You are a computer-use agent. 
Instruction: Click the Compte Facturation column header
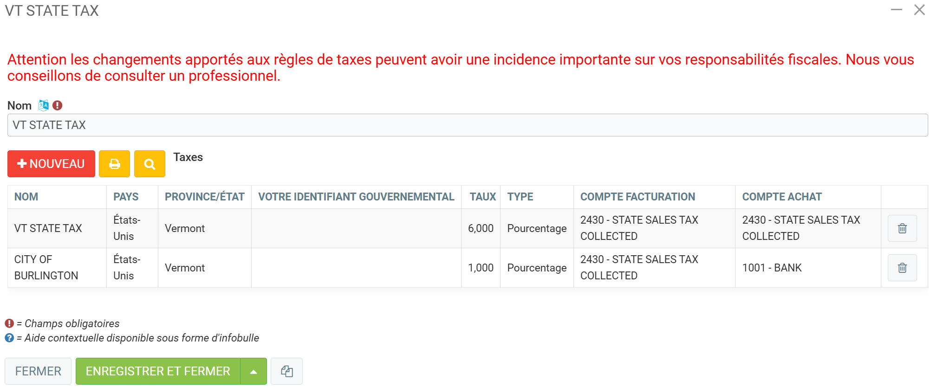[x=637, y=197]
